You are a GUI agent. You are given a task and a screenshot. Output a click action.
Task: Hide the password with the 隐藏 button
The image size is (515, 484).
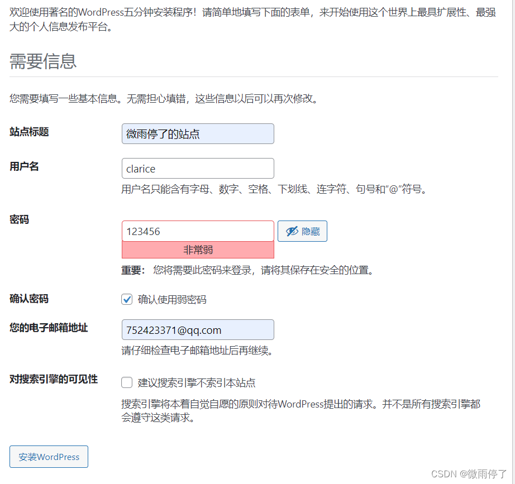[302, 231]
